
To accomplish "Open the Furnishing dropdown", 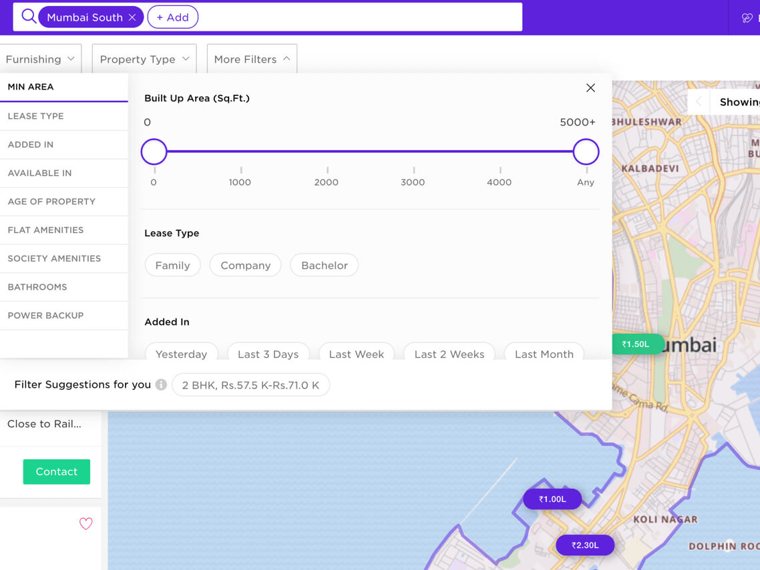I will (x=41, y=59).
